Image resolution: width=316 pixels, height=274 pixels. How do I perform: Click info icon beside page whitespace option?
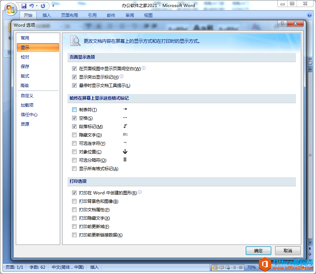[143, 68]
